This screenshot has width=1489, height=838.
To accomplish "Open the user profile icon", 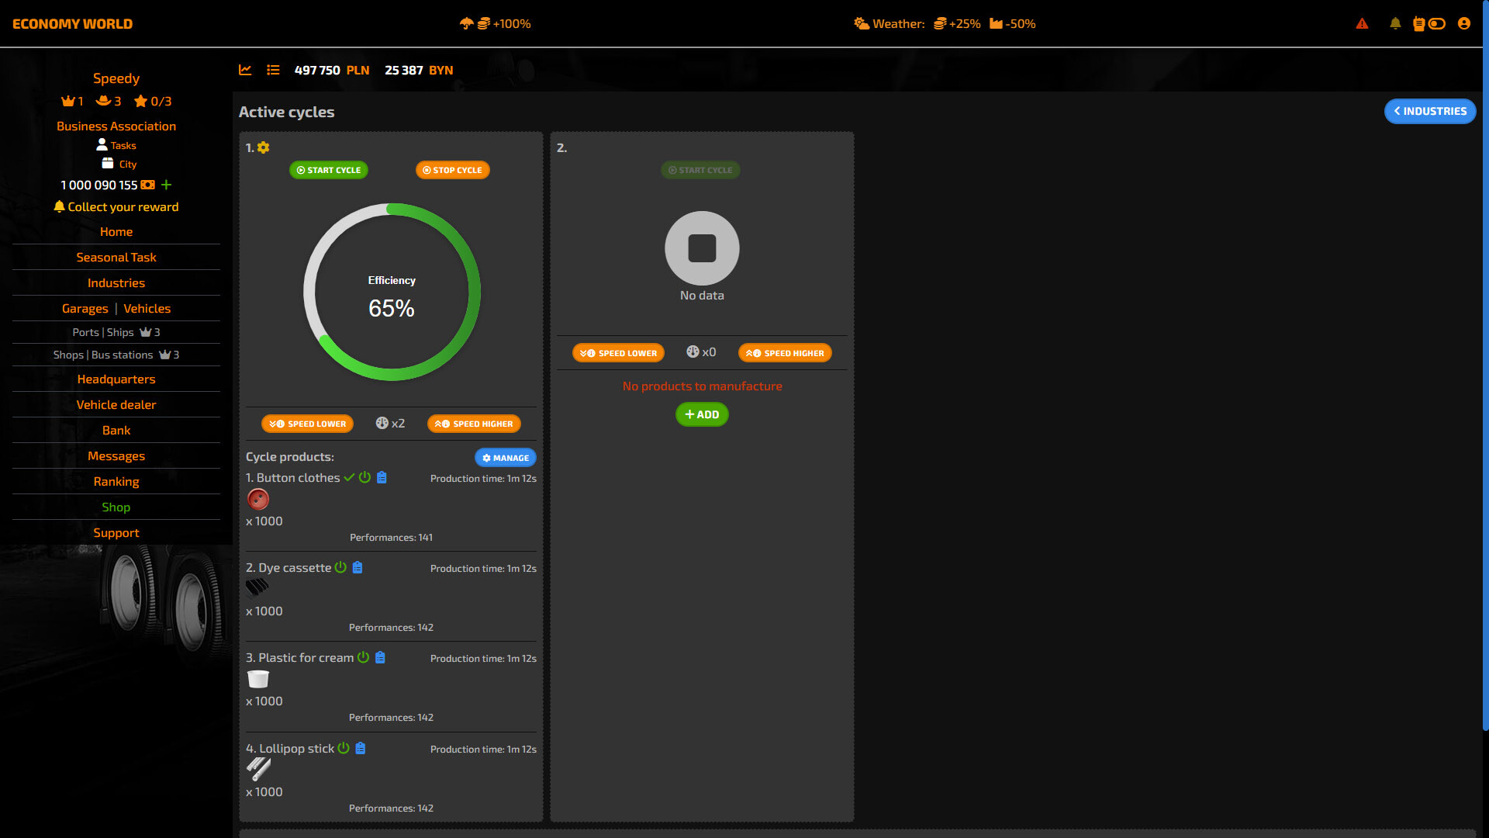I will (x=1464, y=24).
